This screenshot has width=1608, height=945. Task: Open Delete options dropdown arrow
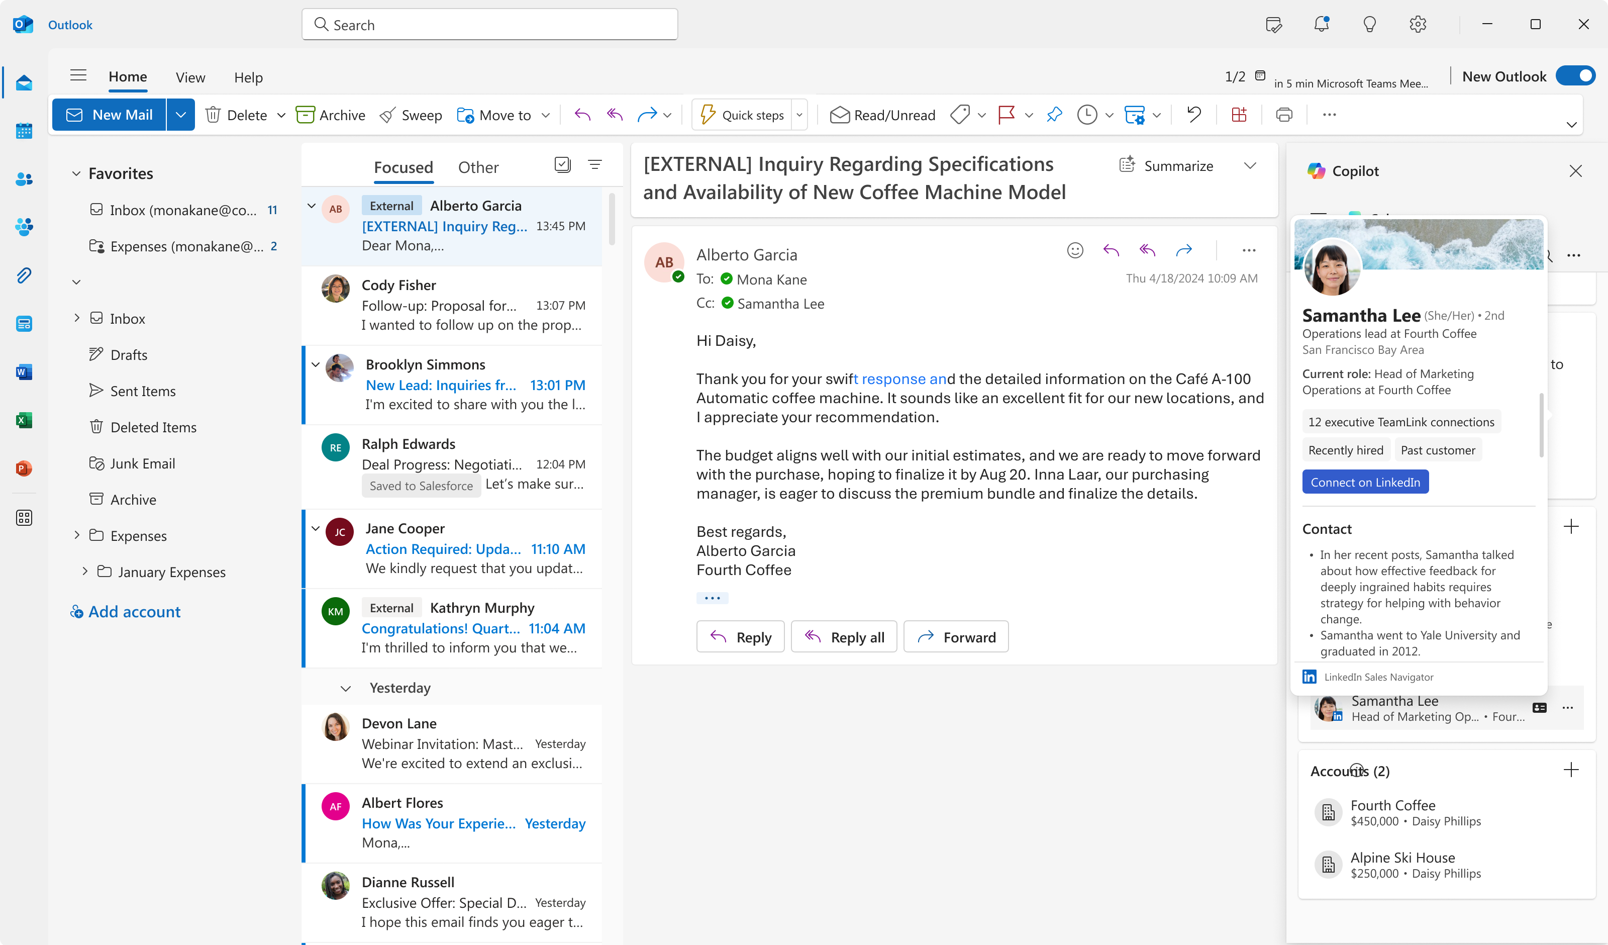click(x=281, y=116)
